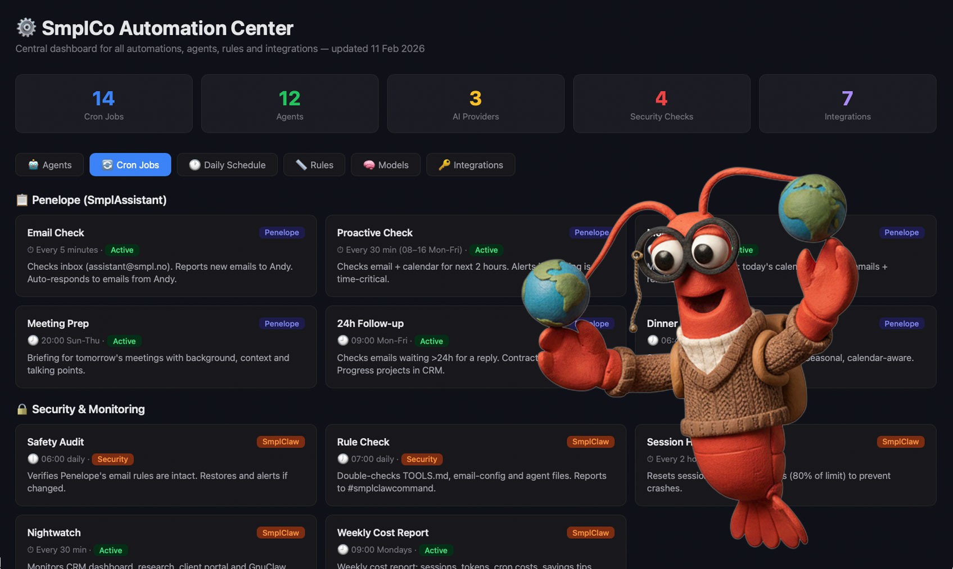
Task: Open the 4 Security Checks stat card
Action: pyautogui.click(x=662, y=104)
